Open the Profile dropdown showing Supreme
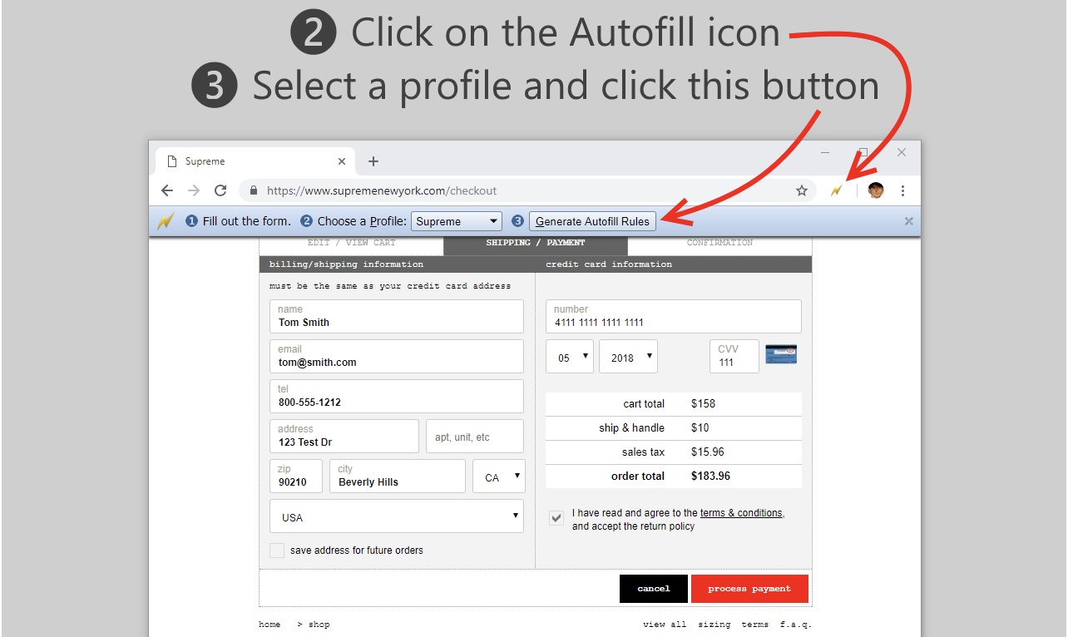This screenshot has height=637, width=1068. (457, 221)
